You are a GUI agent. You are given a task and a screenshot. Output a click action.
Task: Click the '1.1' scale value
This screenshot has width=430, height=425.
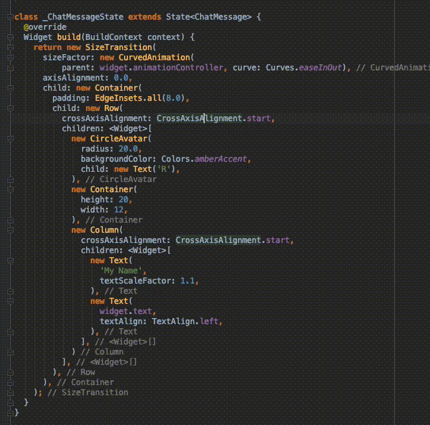point(188,281)
